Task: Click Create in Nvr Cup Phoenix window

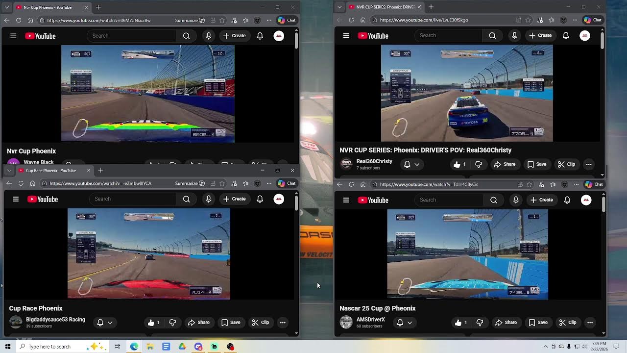Action: [234, 36]
